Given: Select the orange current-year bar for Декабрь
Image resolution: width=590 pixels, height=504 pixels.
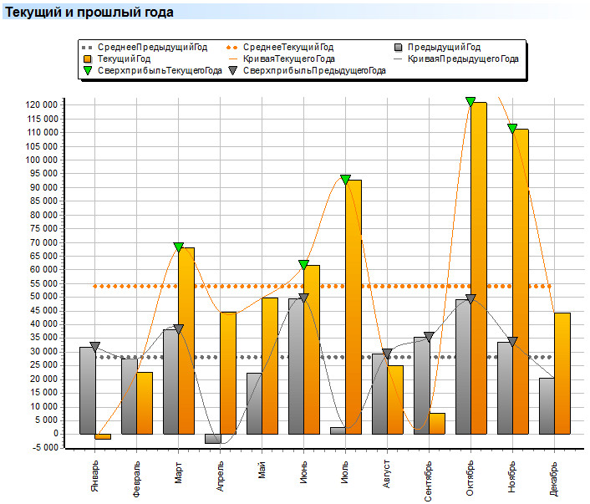Looking at the screenshot, I should 562,373.
